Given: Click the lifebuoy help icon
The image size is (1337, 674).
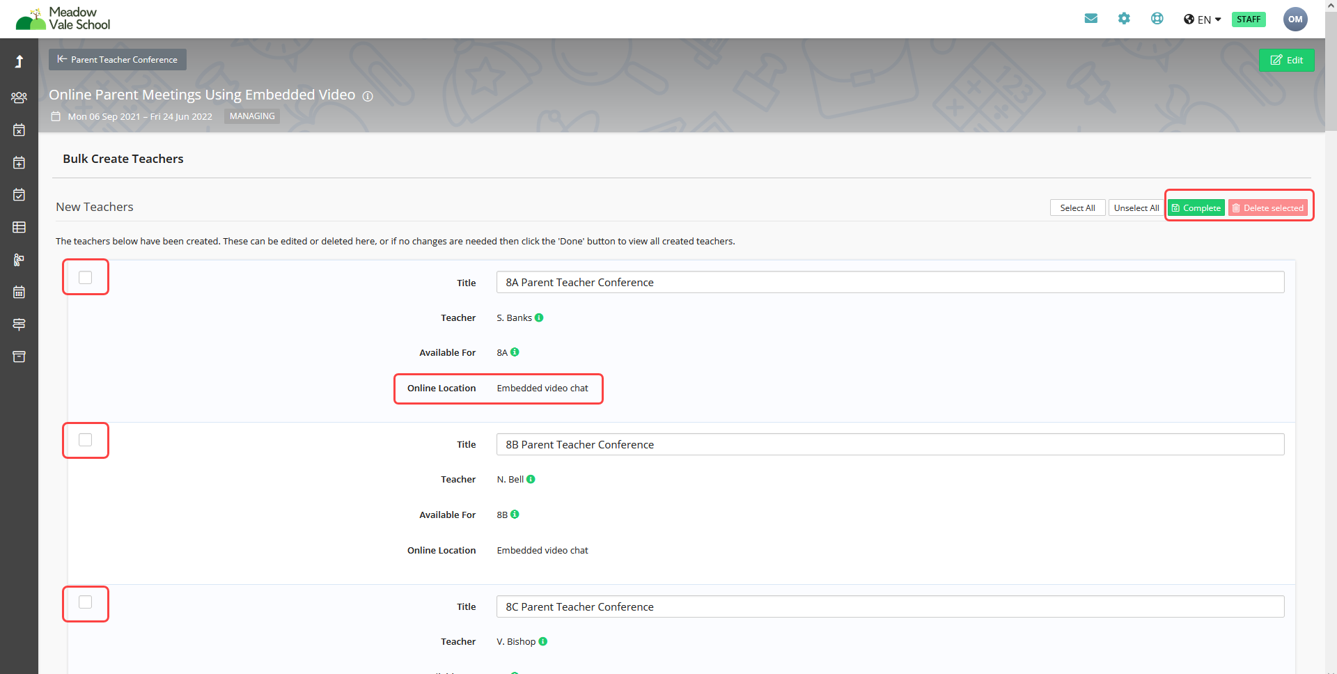Looking at the screenshot, I should [1157, 19].
